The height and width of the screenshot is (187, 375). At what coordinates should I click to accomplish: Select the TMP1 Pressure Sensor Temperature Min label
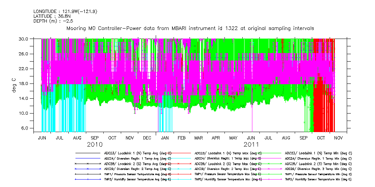(x=318, y=174)
